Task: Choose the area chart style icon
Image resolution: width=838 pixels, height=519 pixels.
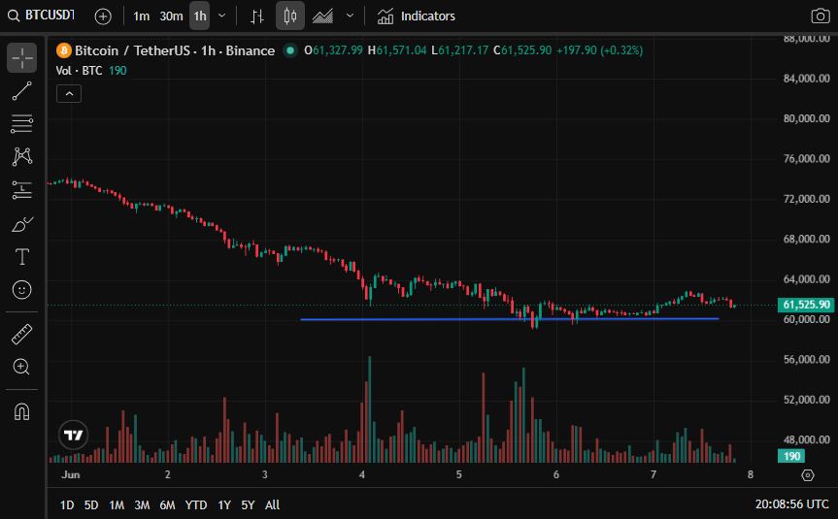Action: point(322,16)
